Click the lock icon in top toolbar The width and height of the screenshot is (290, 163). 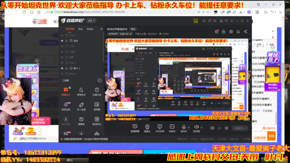(224, 32)
